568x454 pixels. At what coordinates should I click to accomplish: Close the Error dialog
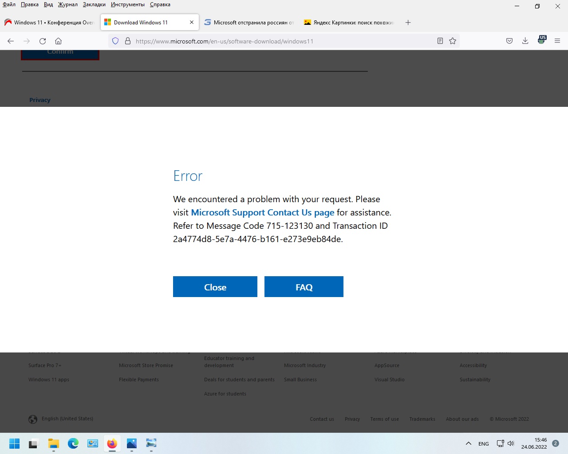[x=215, y=287]
